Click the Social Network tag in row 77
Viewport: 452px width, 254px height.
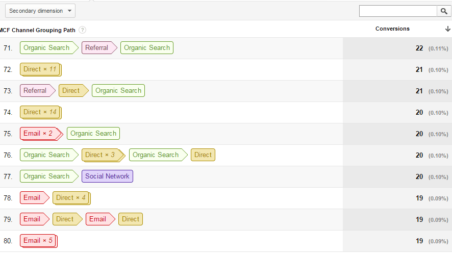point(107,176)
